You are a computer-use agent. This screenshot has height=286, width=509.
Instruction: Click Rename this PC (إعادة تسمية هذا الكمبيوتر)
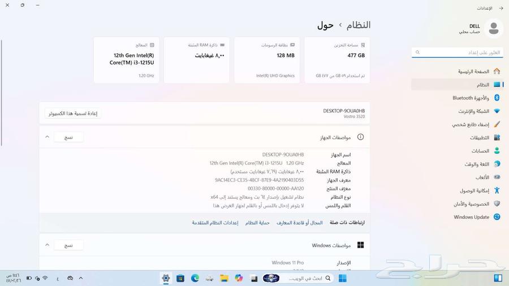click(x=73, y=114)
